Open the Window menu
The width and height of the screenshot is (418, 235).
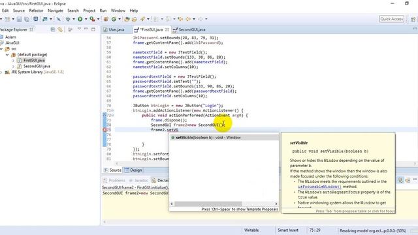118,10
